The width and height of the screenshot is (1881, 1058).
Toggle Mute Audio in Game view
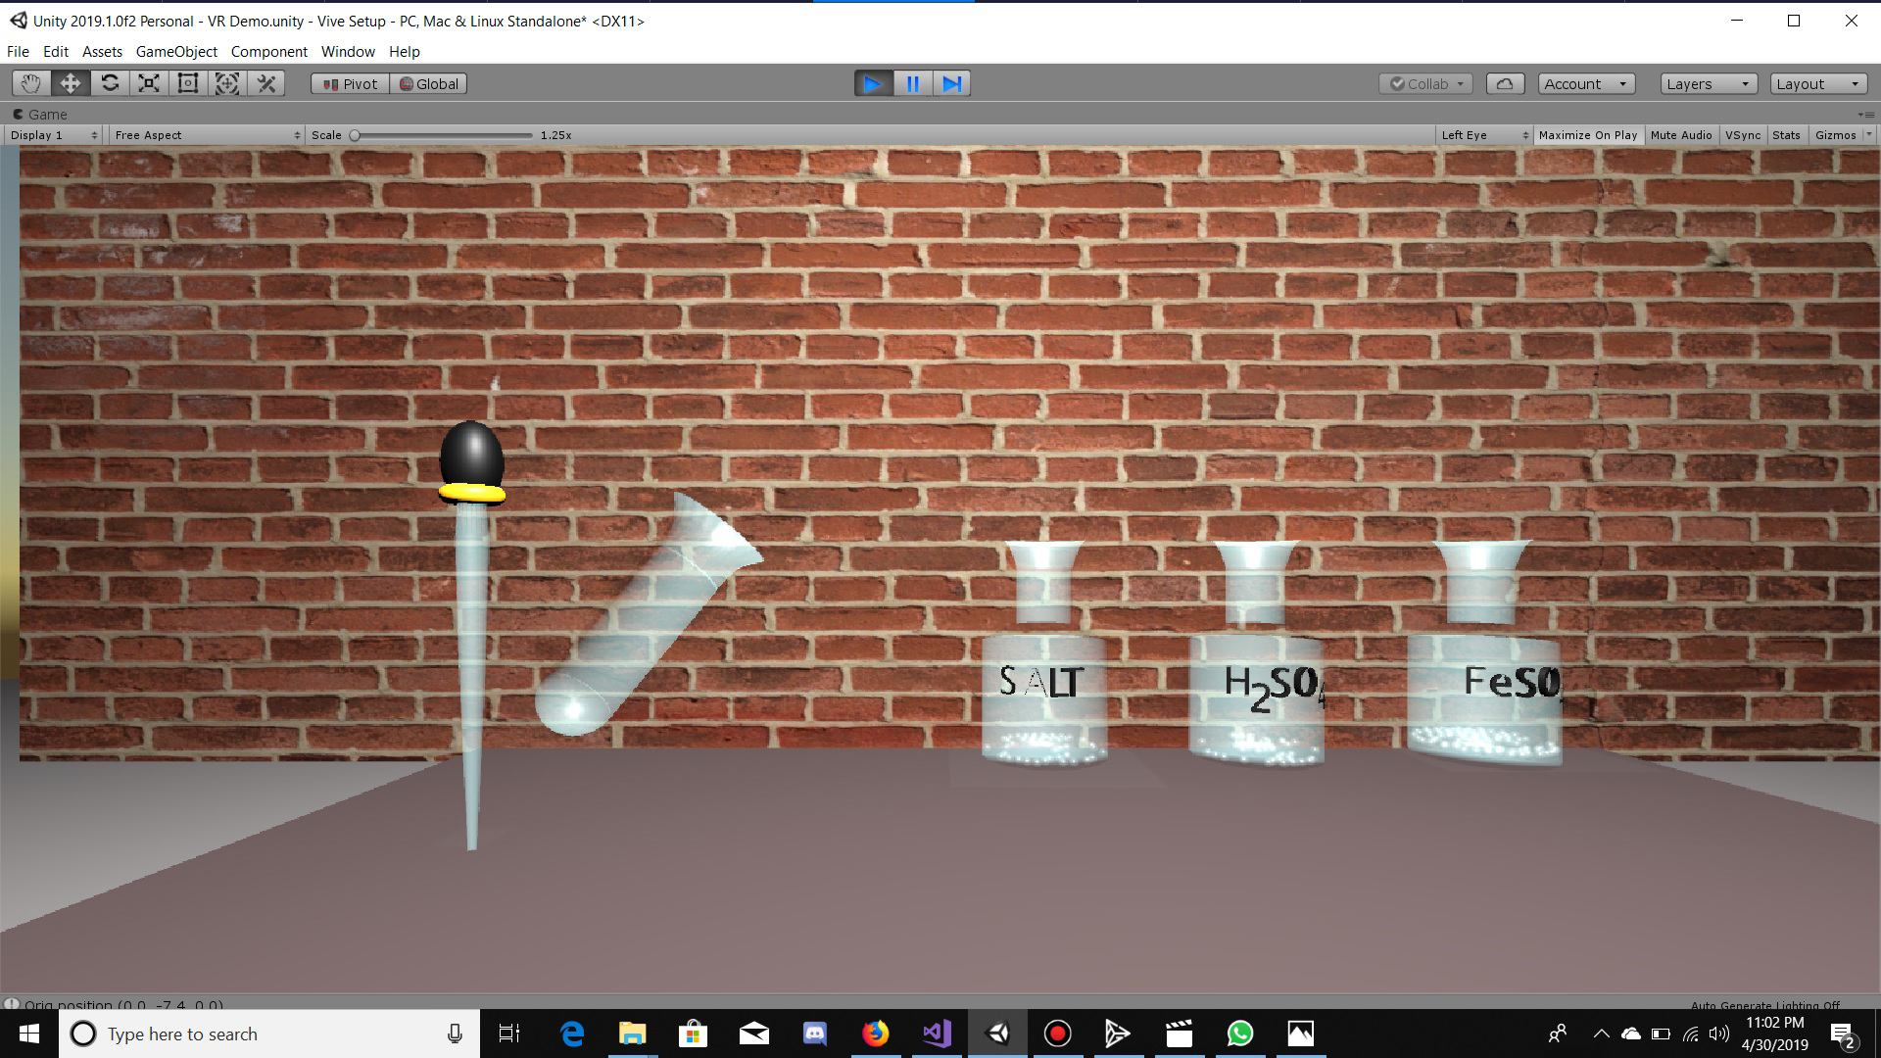(1681, 135)
